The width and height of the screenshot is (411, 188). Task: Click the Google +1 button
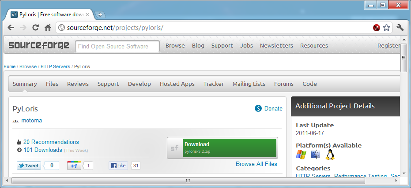coord(74,166)
